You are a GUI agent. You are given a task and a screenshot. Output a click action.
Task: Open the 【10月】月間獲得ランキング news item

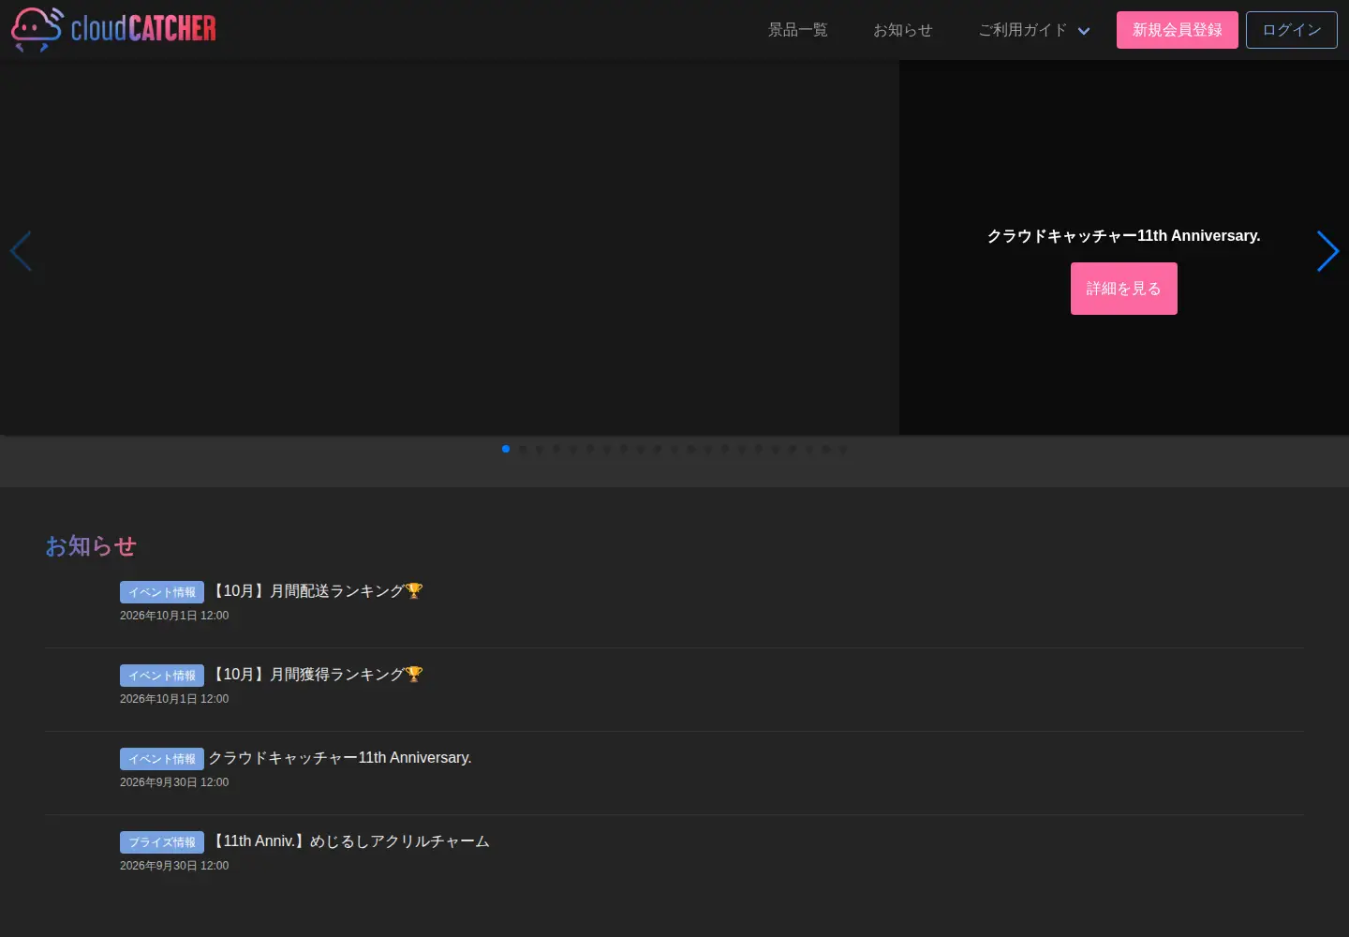point(317,675)
